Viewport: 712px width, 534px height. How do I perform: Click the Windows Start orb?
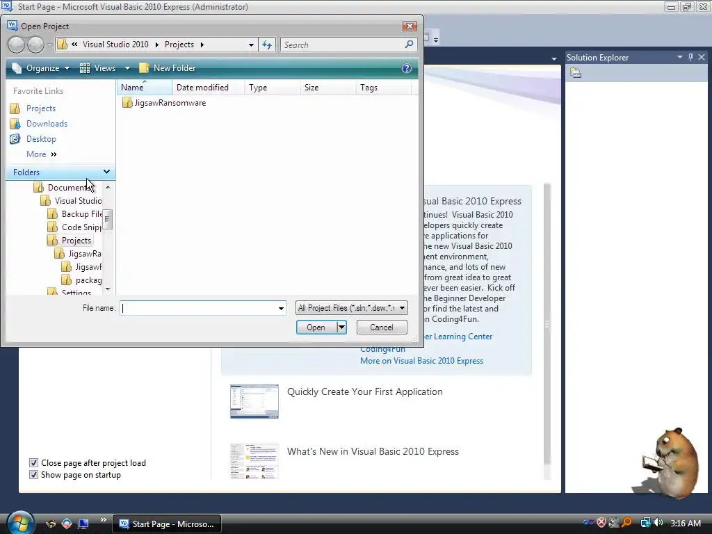click(x=20, y=523)
